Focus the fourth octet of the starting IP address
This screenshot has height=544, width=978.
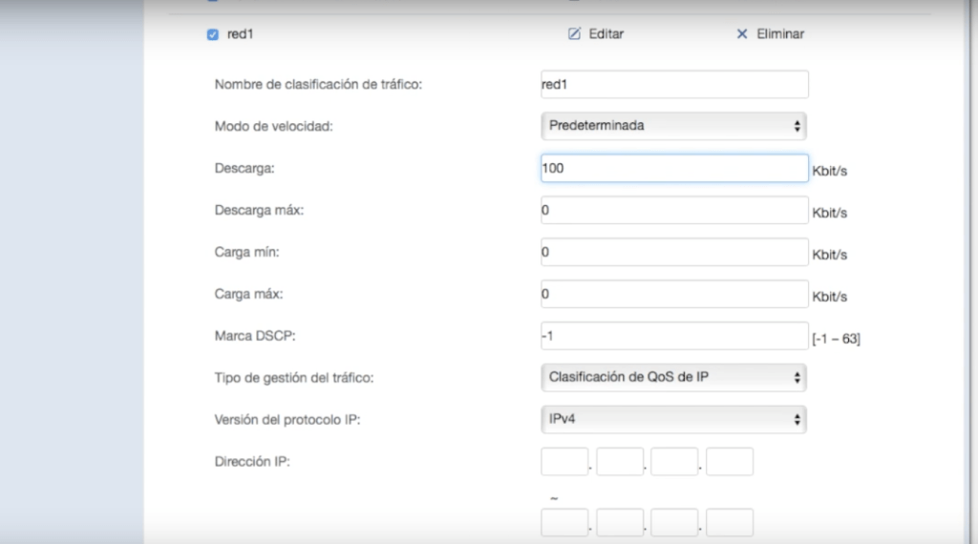point(731,462)
